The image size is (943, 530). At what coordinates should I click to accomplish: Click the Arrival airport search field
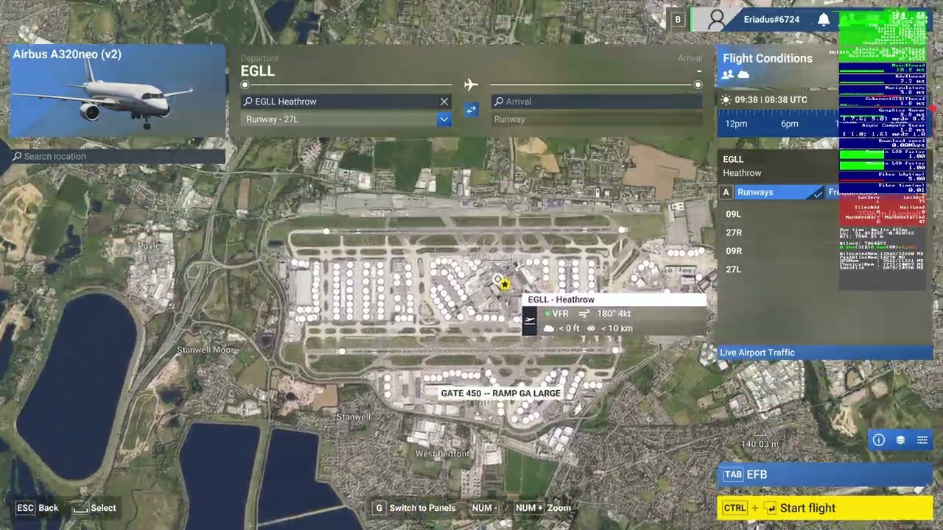597,102
